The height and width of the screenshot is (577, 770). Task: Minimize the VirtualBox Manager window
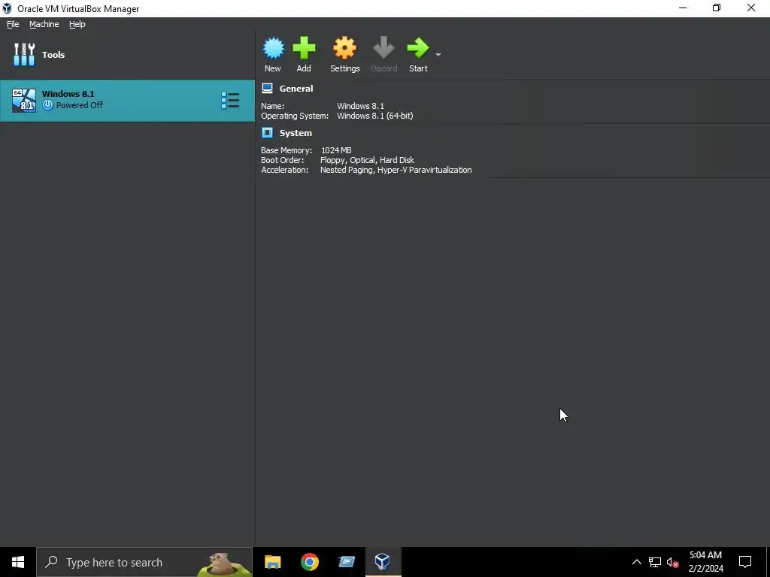tap(683, 8)
